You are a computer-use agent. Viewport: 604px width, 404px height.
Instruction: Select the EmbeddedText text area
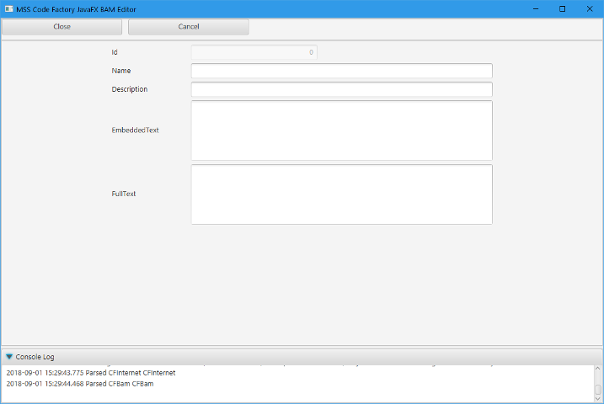click(x=341, y=130)
